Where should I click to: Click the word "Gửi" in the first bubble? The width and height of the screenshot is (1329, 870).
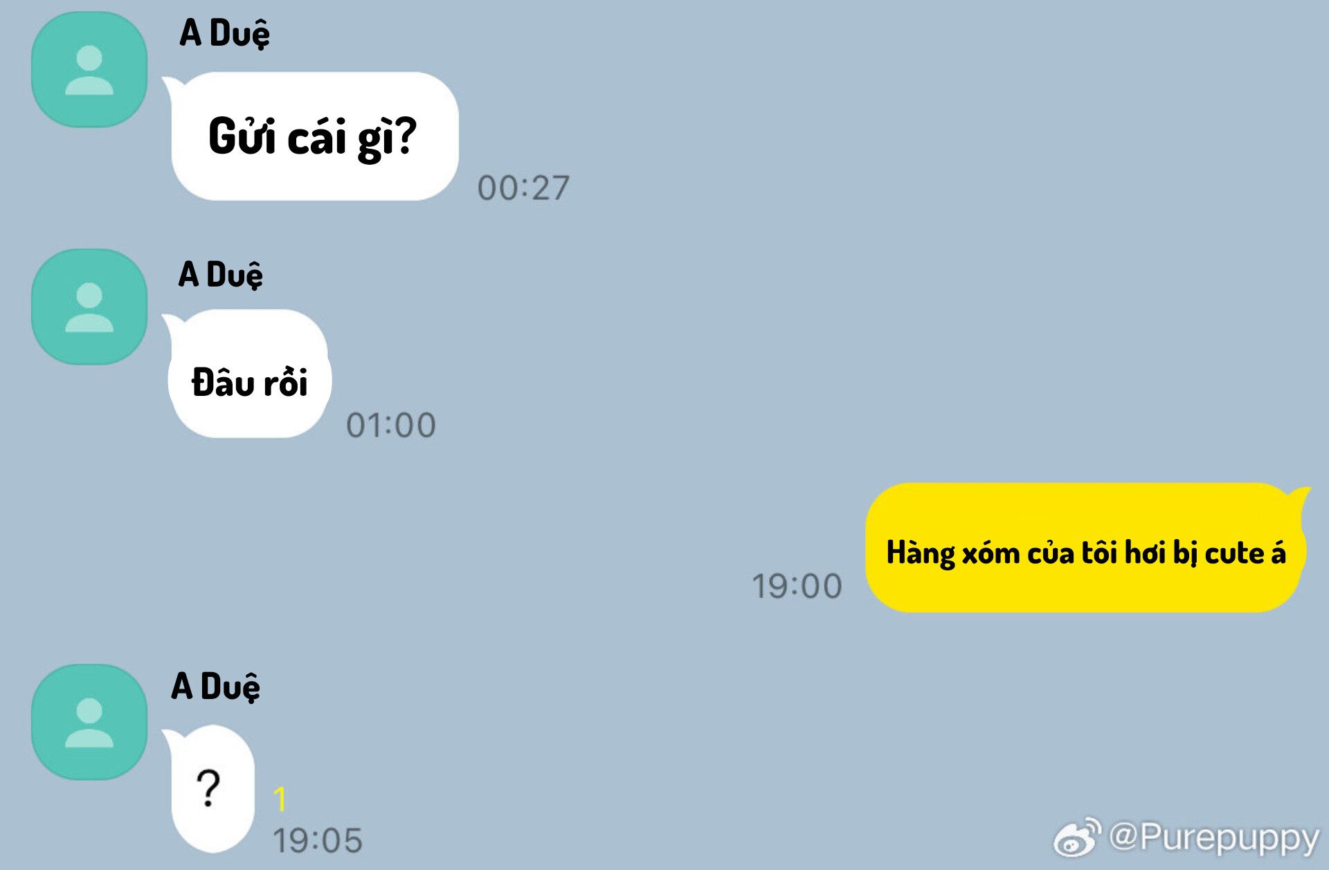pyautogui.click(x=242, y=136)
